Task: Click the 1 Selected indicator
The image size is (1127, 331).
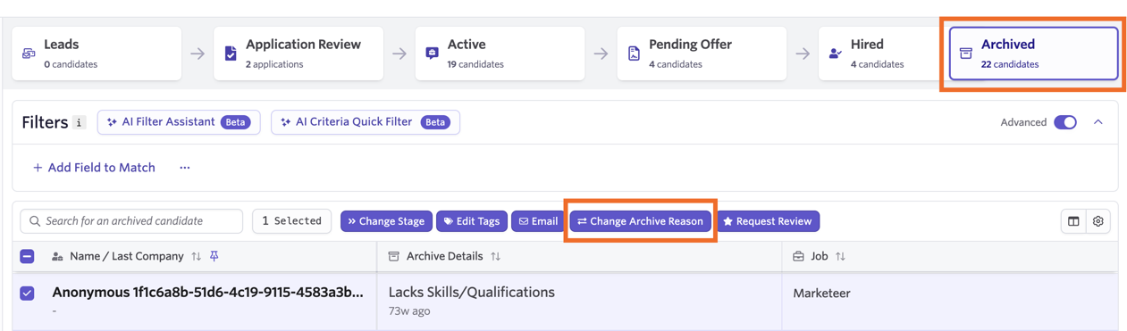Action: coord(291,221)
